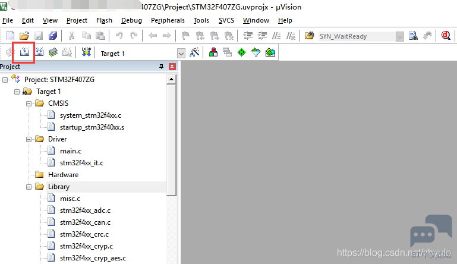Viewport: 457px width, 264px height.
Task: Click the Paste clipboard icon
Action: click(100, 36)
